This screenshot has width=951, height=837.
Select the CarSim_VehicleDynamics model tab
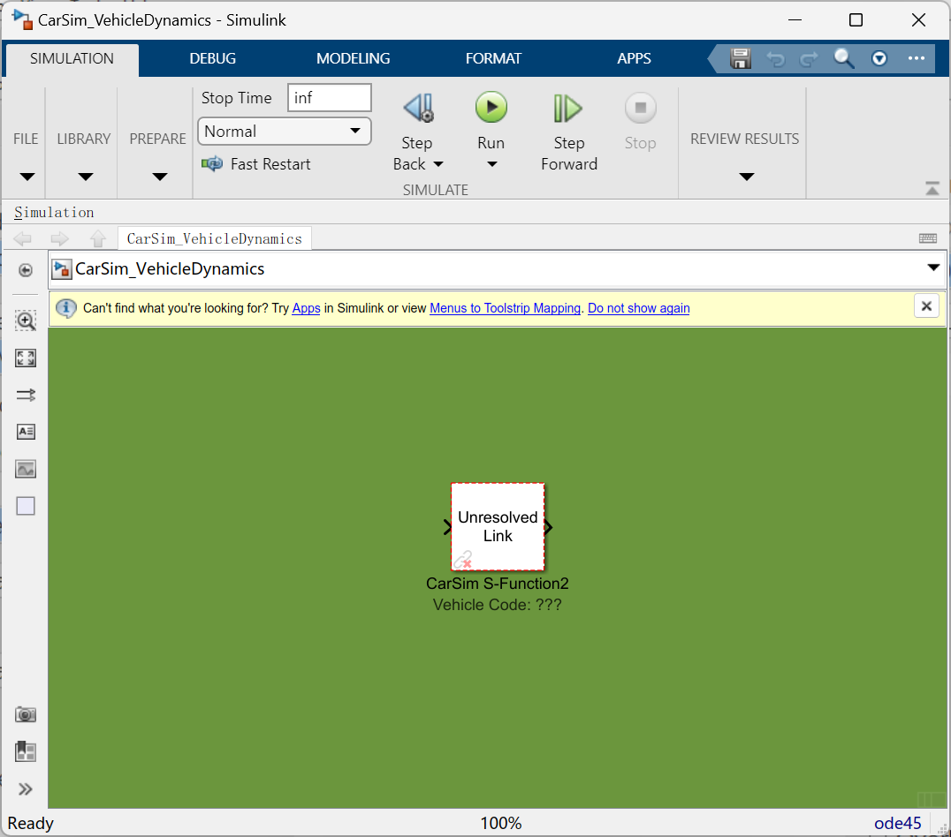(x=214, y=238)
